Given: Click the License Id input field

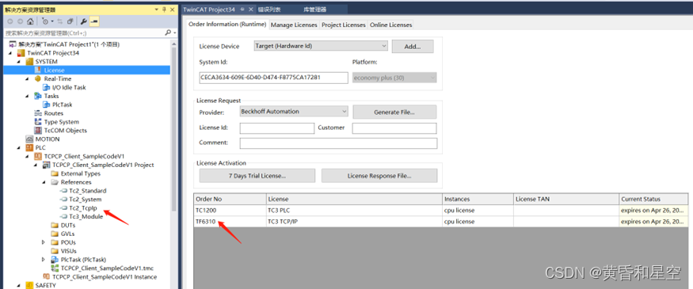Looking at the screenshot, I should pos(277,128).
